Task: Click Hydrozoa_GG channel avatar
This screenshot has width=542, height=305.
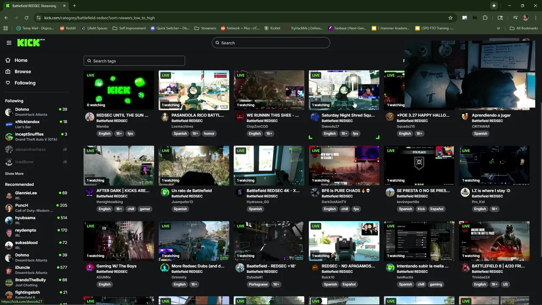Action: click(x=240, y=192)
